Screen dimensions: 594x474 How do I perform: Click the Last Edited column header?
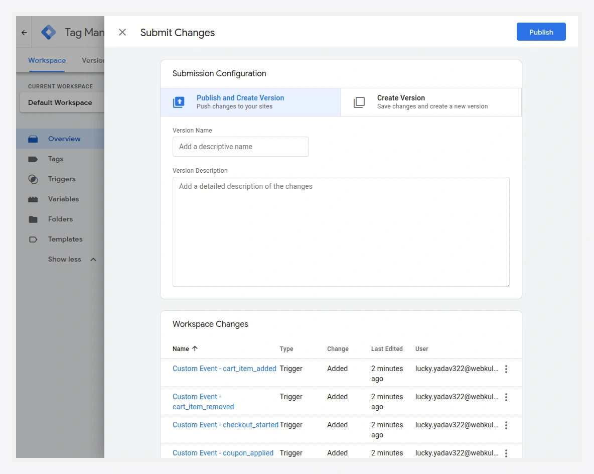[387, 349]
